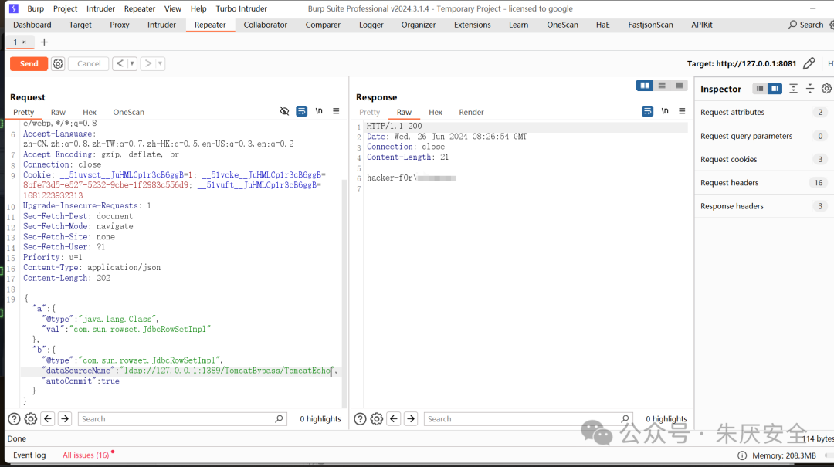Open the response editor options menu
This screenshot has width=834, height=467.
pyautogui.click(x=682, y=111)
